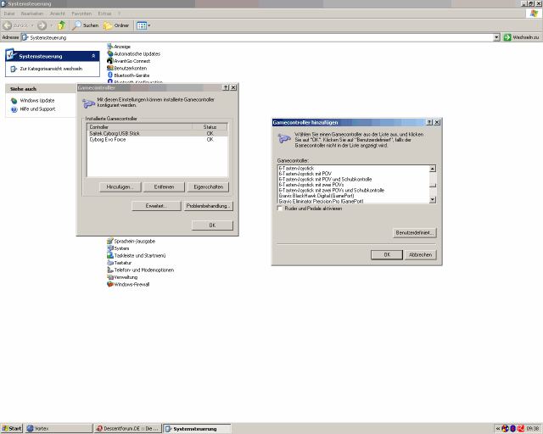Click Wechseln zu go button
The width and height of the screenshot is (543, 434).
(x=522, y=37)
